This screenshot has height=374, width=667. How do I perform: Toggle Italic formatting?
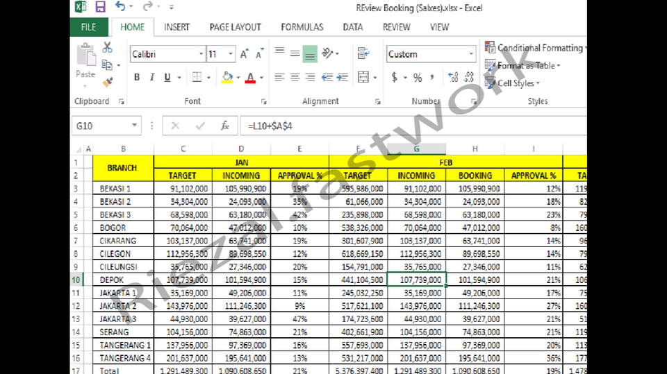coord(152,77)
